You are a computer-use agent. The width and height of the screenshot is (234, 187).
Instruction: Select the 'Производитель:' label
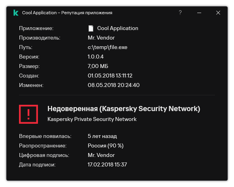pos(40,38)
